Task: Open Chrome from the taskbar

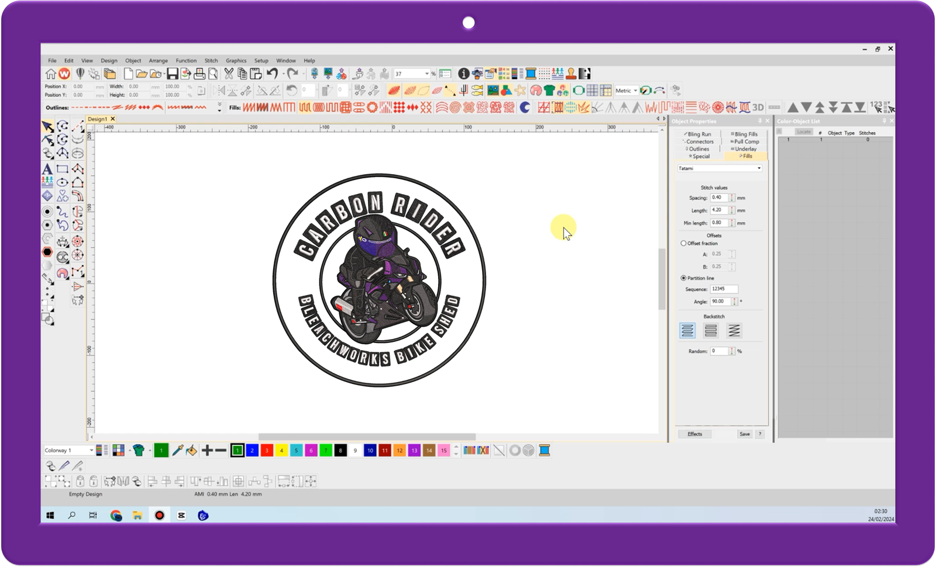Action: [x=116, y=516]
